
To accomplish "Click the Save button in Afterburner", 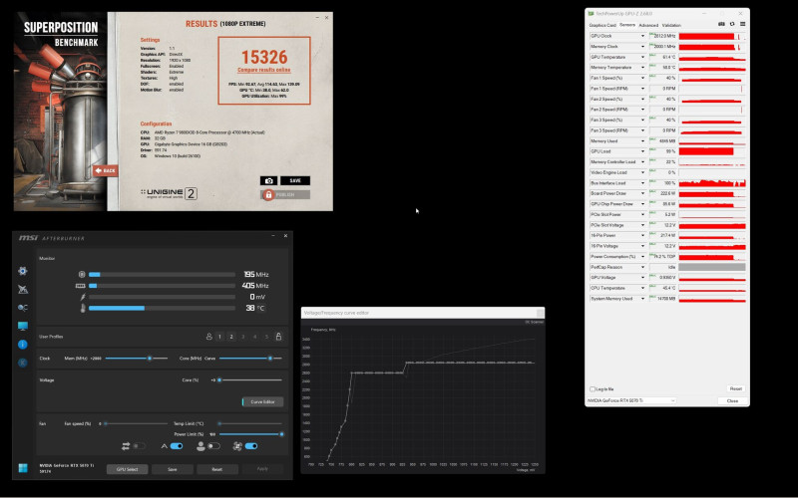I will click(x=172, y=469).
